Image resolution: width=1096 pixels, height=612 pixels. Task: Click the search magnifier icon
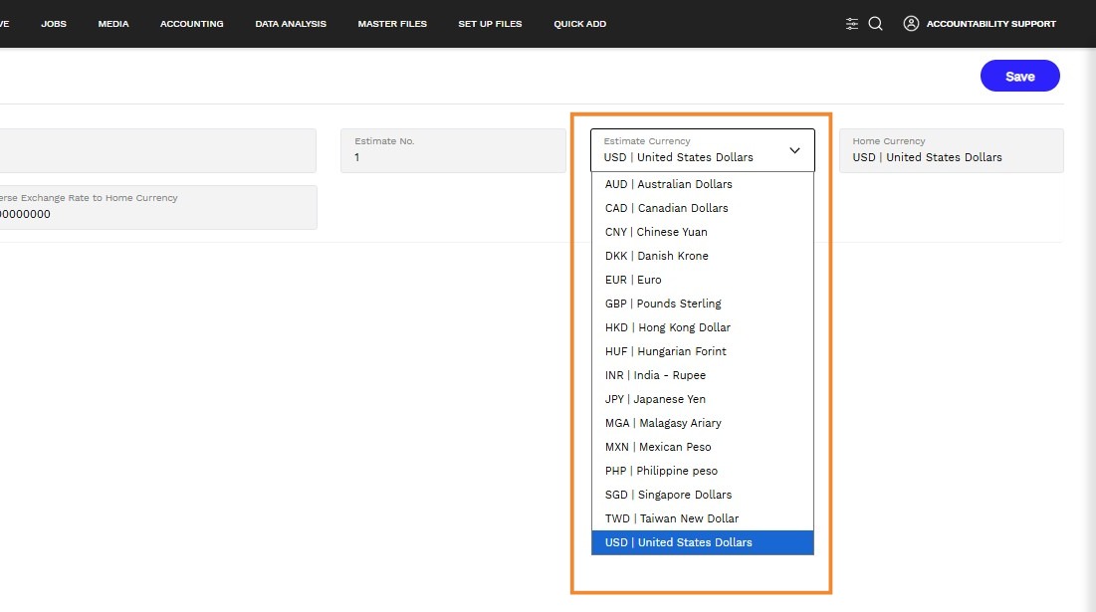click(875, 24)
